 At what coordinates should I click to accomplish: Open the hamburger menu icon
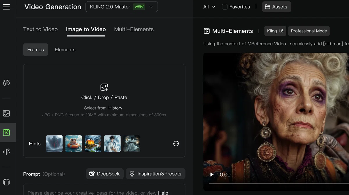[6, 7]
